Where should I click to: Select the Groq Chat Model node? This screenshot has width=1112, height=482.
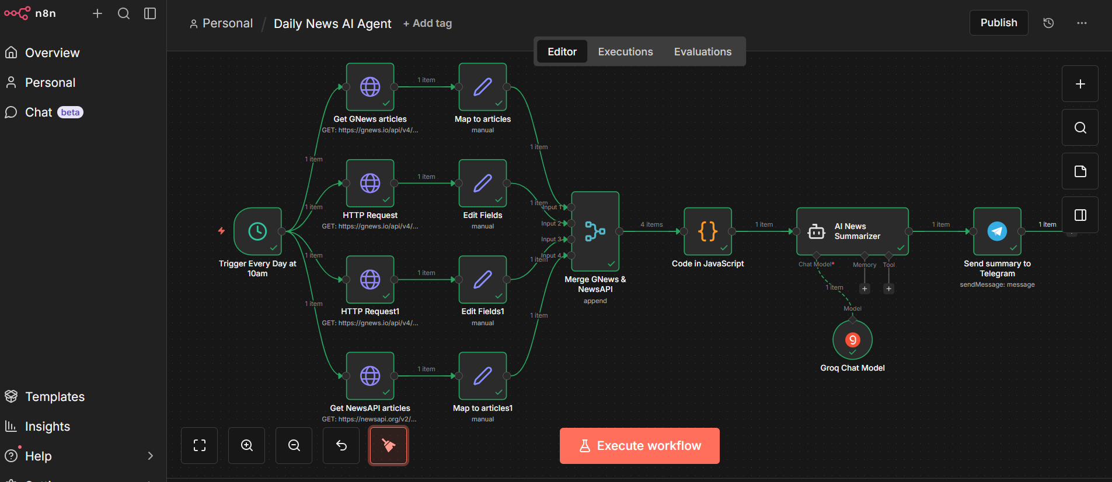852,340
